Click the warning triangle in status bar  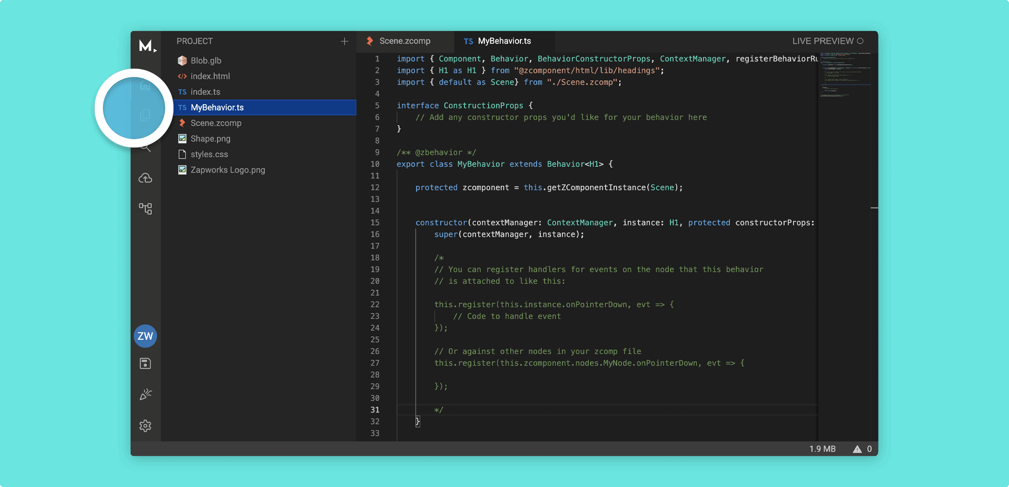857,449
